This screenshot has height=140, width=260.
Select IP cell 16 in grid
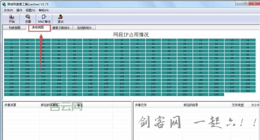coord(248,40)
